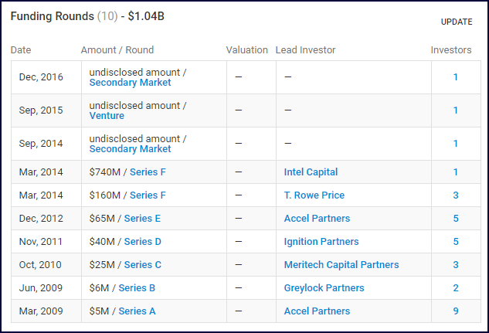Click investor count 1 in Intel Capital row
Viewport: 489px width, 333px height.
(456, 172)
